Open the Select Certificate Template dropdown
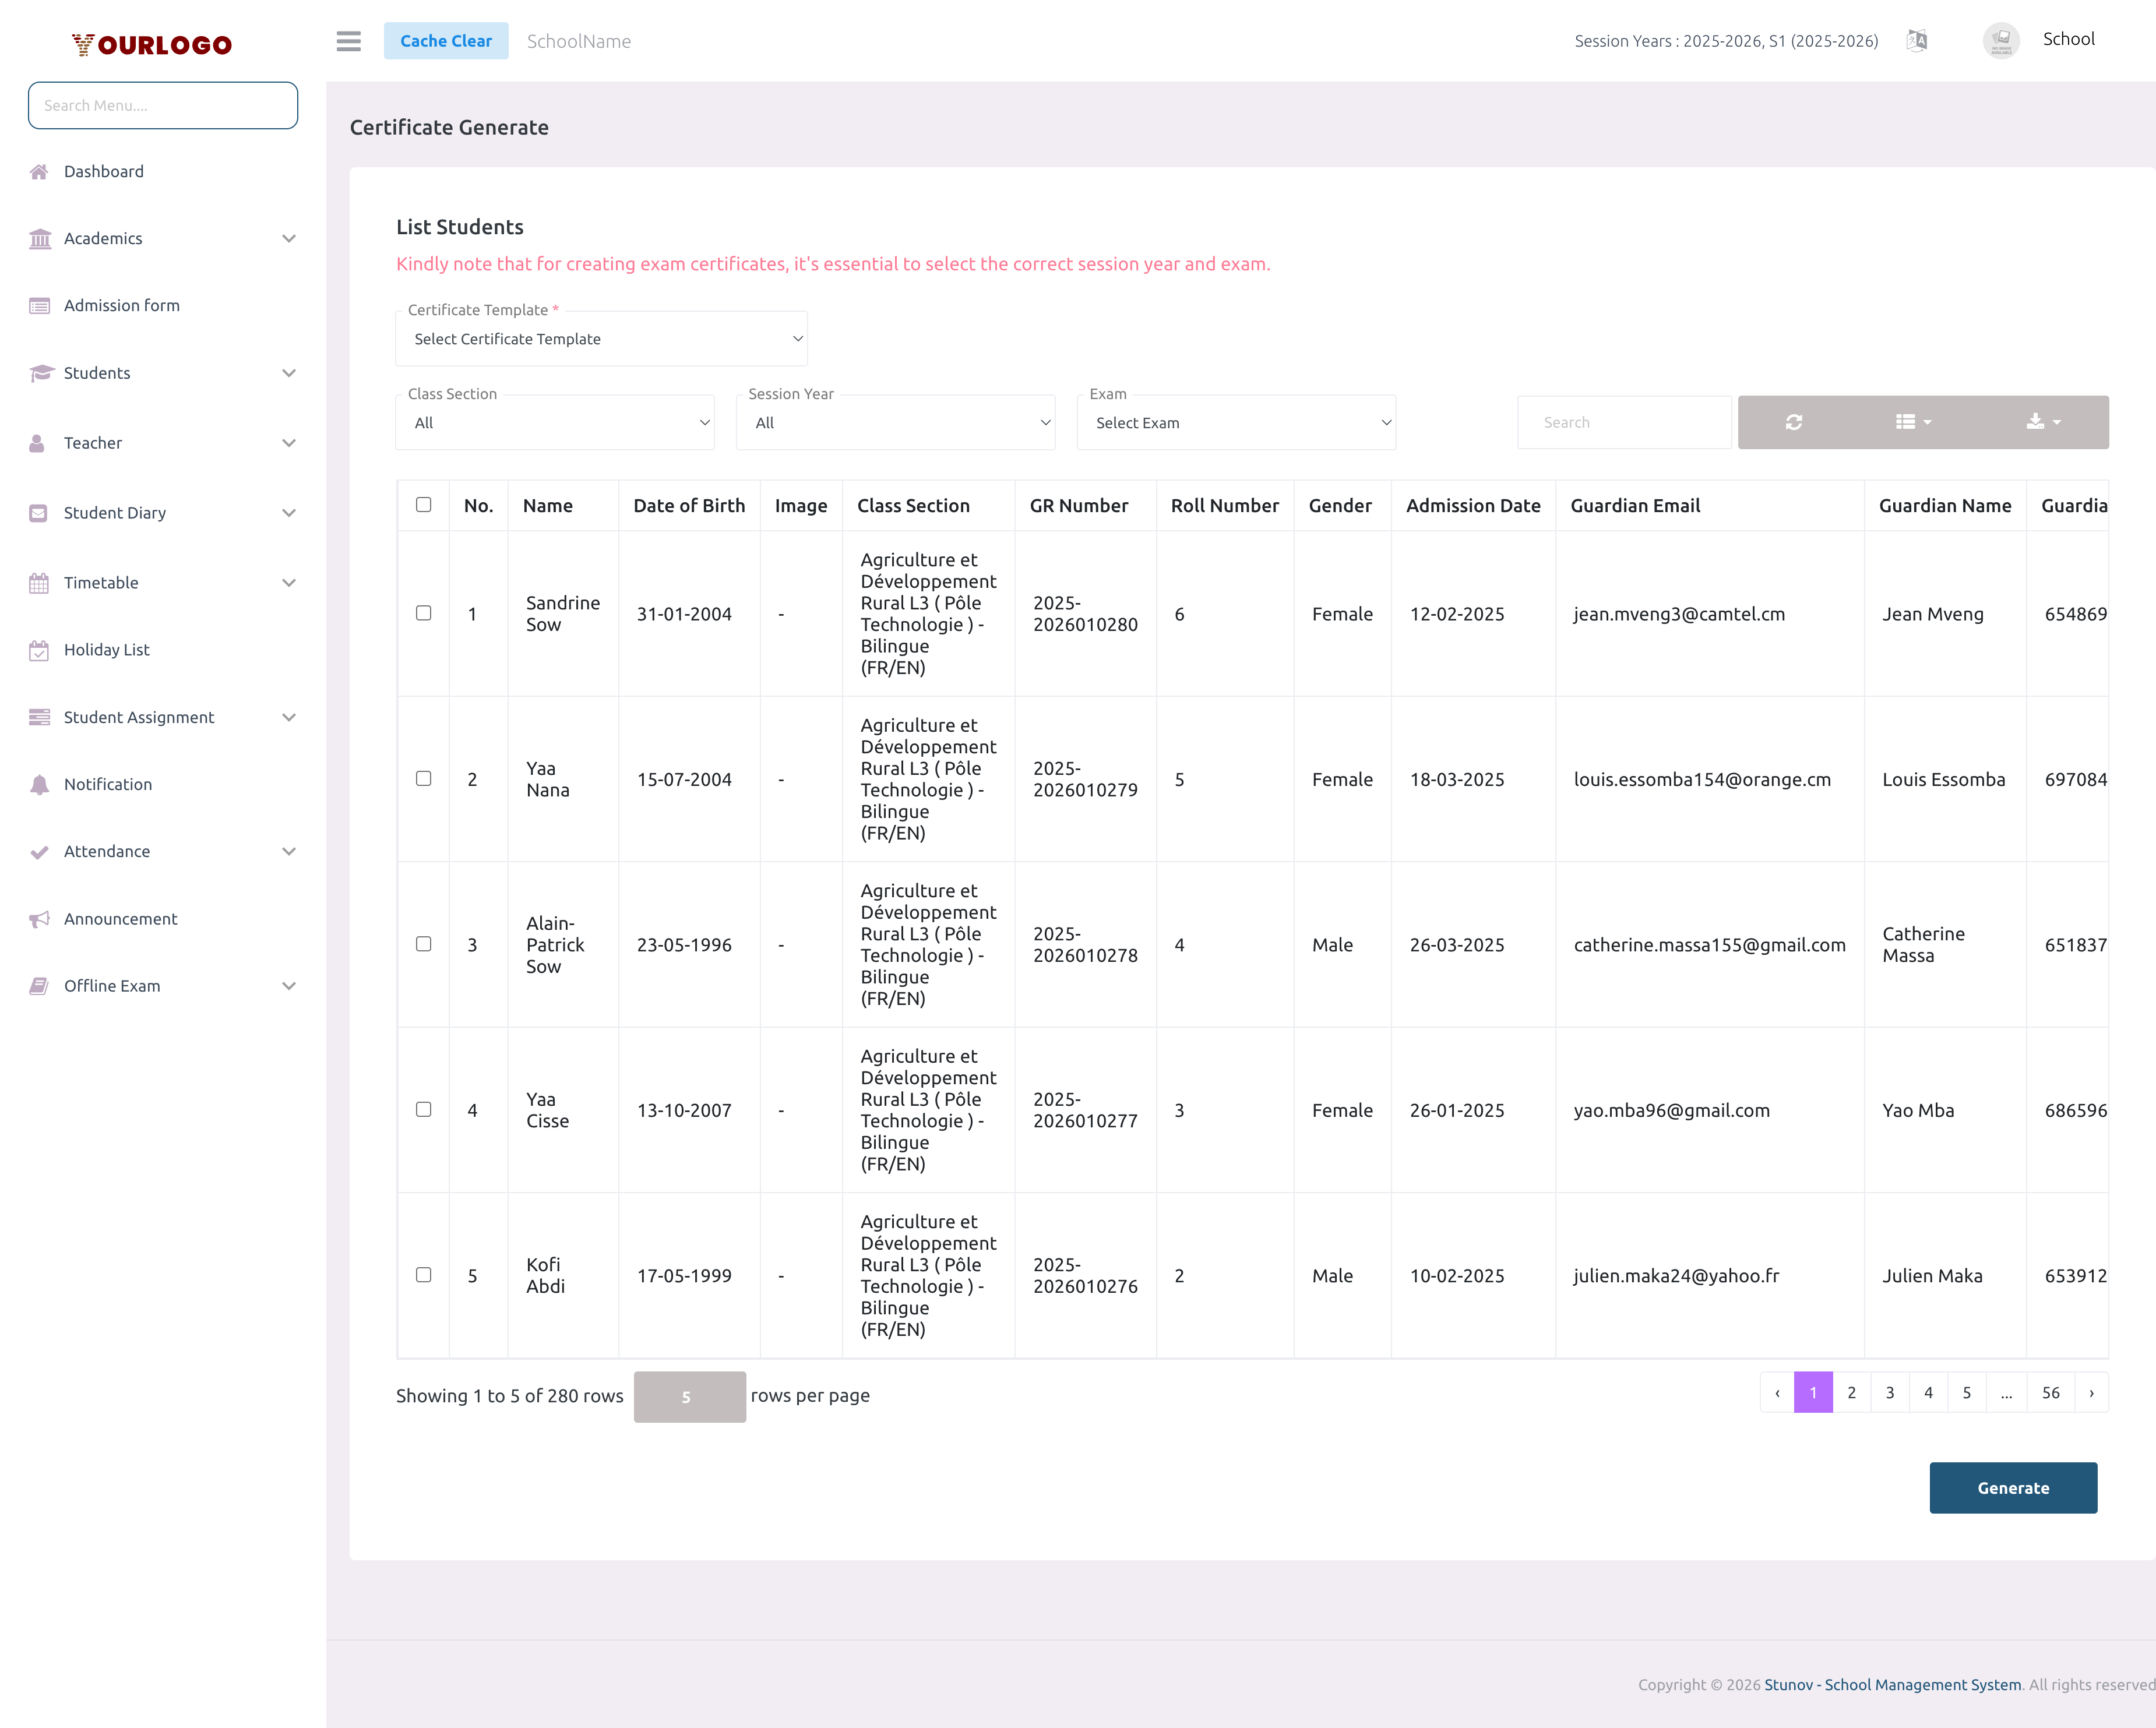Viewport: 2156px width, 1728px height. (x=601, y=338)
